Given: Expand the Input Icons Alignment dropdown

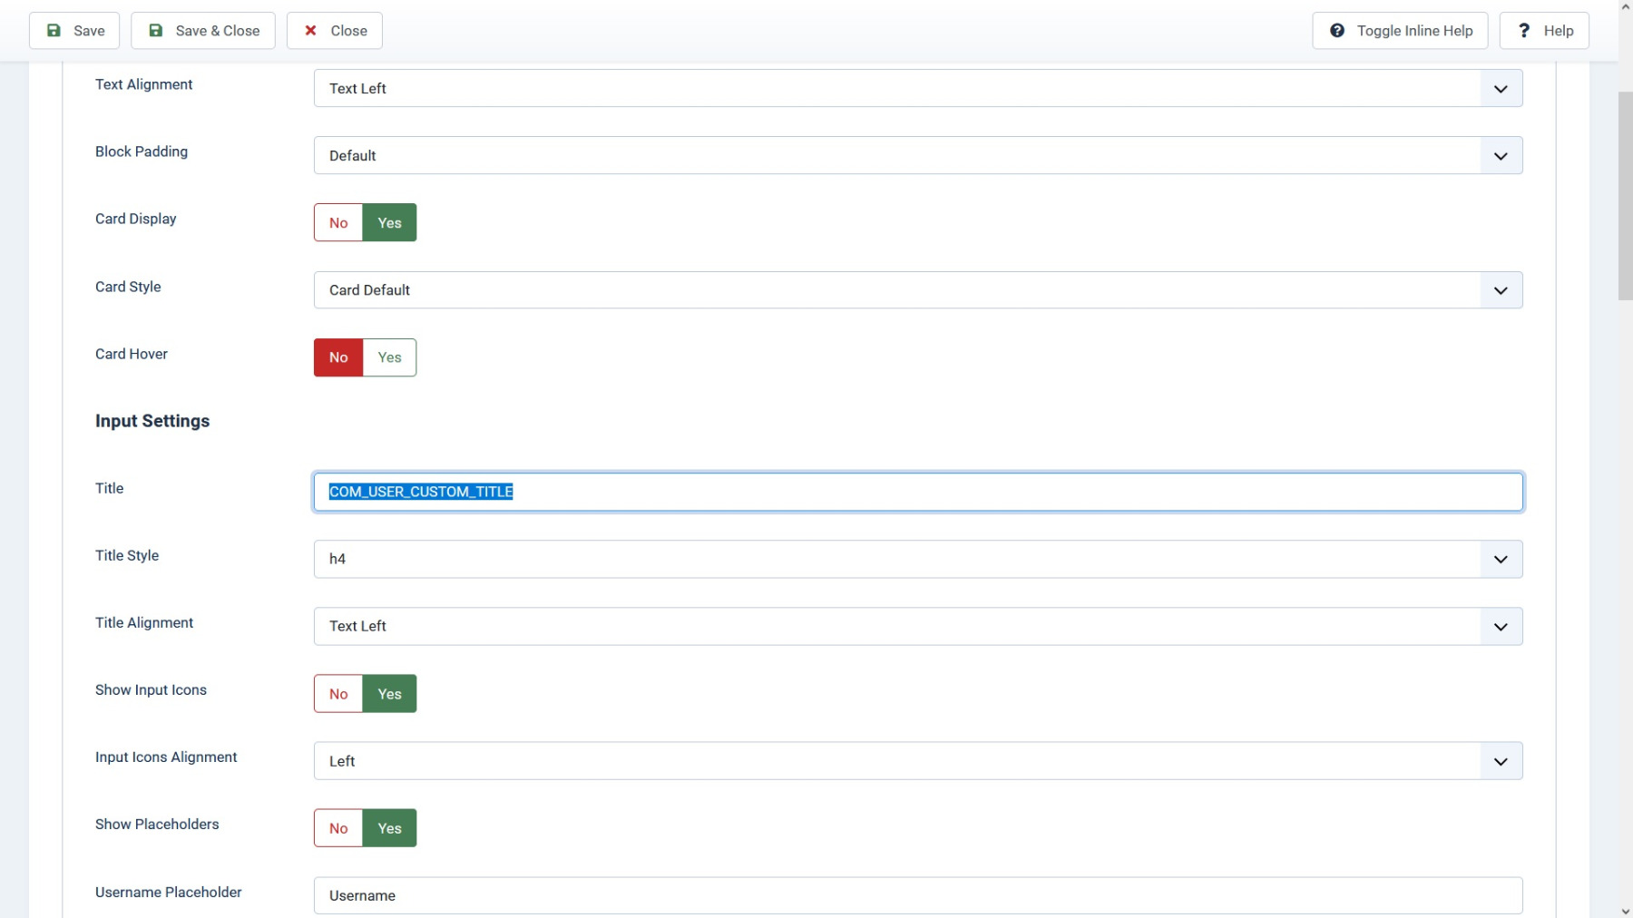Looking at the screenshot, I should 917,761.
